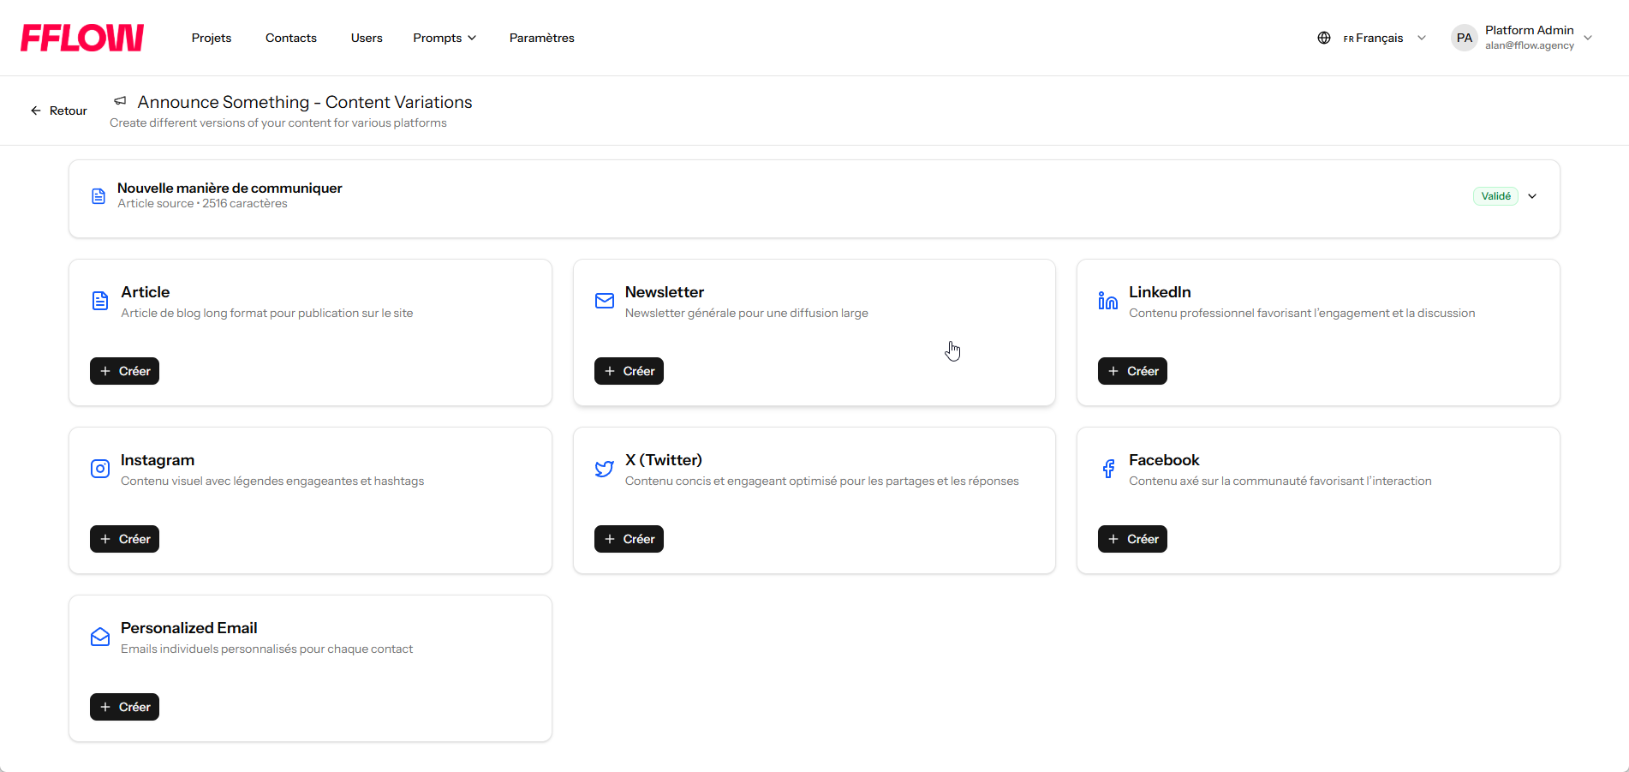The image size is (1629, 772).
Task: Expand the Nouvelle manière de communiquer article
Action: tap(1532, 196)
